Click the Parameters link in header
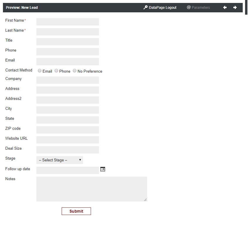 point(201,8)
